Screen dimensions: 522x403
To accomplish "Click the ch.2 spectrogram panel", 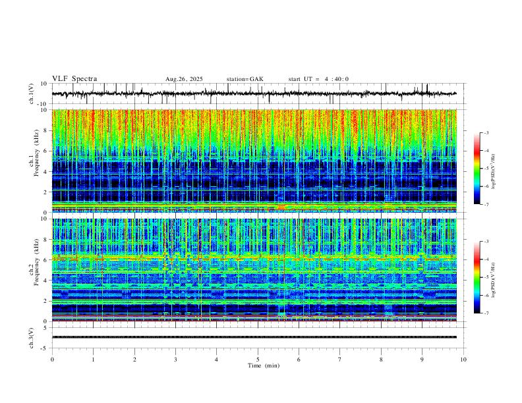I will click(x=254, y=270).
